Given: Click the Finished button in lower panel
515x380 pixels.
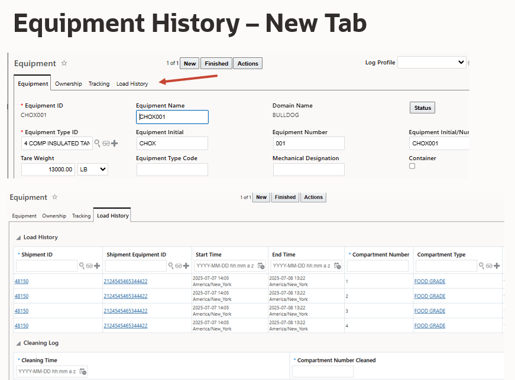Looking at the screenshot, I should [x=285, y=197].
